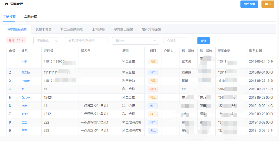
Task: Open student link 小雷哥
Action: coord(26,81)
